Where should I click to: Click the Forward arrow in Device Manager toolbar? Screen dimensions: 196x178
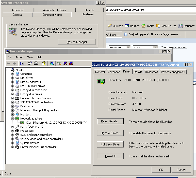pyautogui.click(x=14, y=64)
